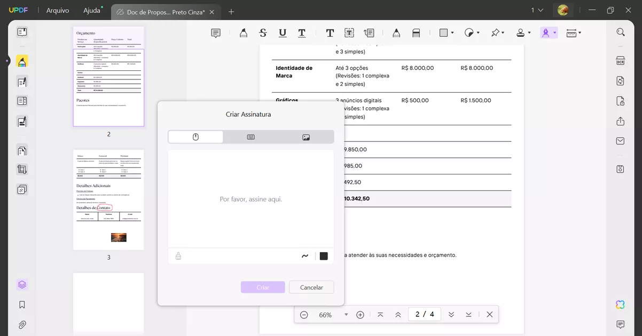Switch to the keyboard tab in Criar Assinatura
Screen dimensions: 642x336
pyautogui.click(x=250, y=137)
